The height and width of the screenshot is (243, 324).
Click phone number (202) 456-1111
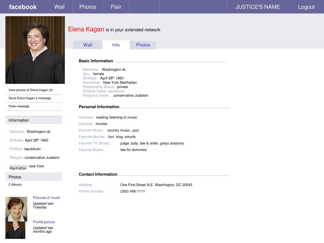(x=133, y=191)
